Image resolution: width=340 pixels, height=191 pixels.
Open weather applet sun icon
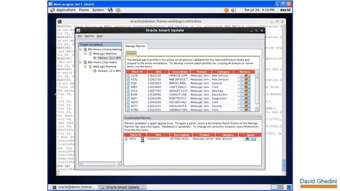tap(226, 10)
